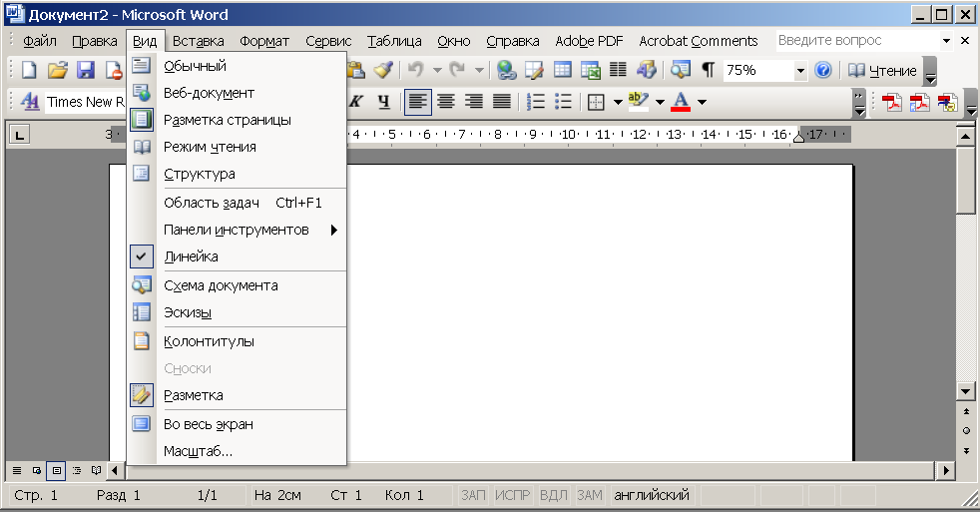
Task: Click the Word Help question icon
Action: [823, 70]
